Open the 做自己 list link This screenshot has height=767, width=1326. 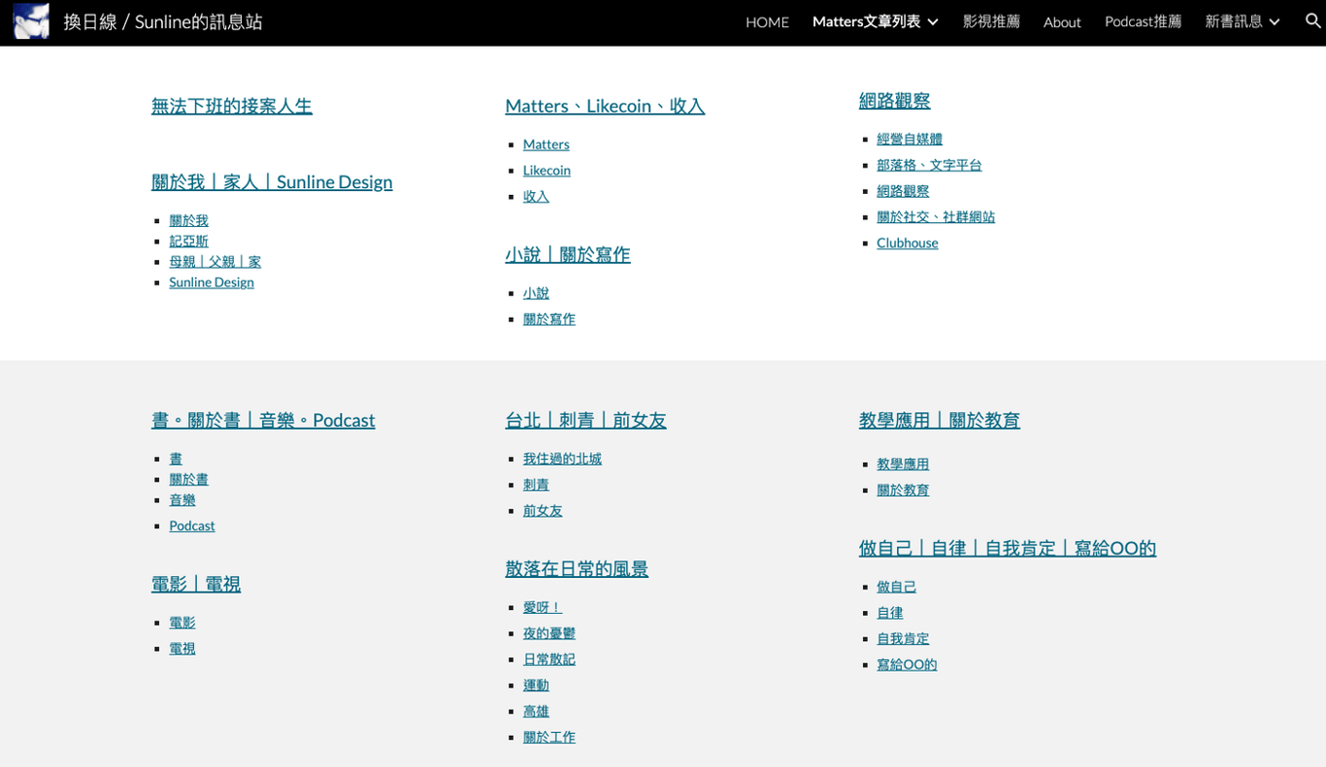[x=896, y=587]
